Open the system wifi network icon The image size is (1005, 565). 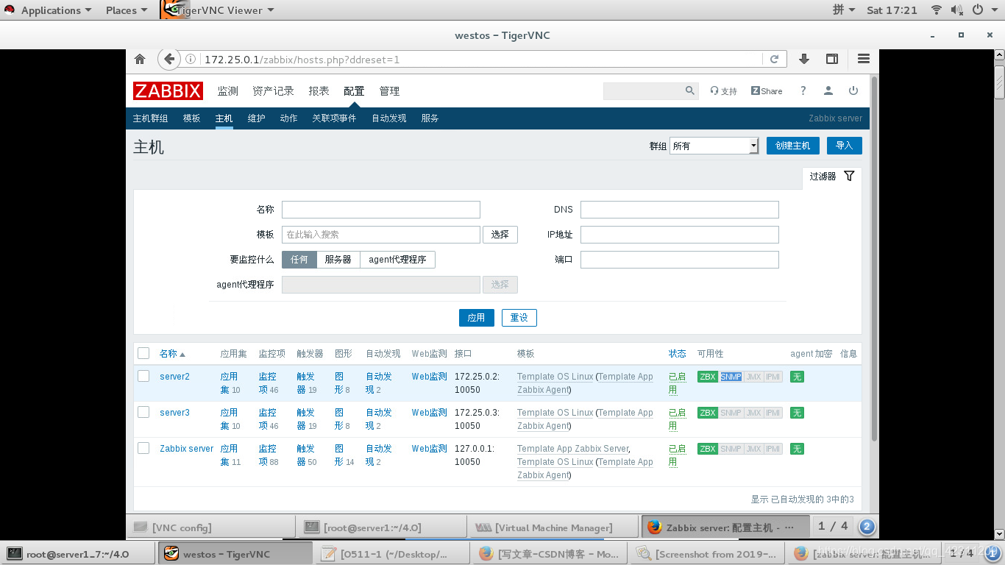[937, 10]
